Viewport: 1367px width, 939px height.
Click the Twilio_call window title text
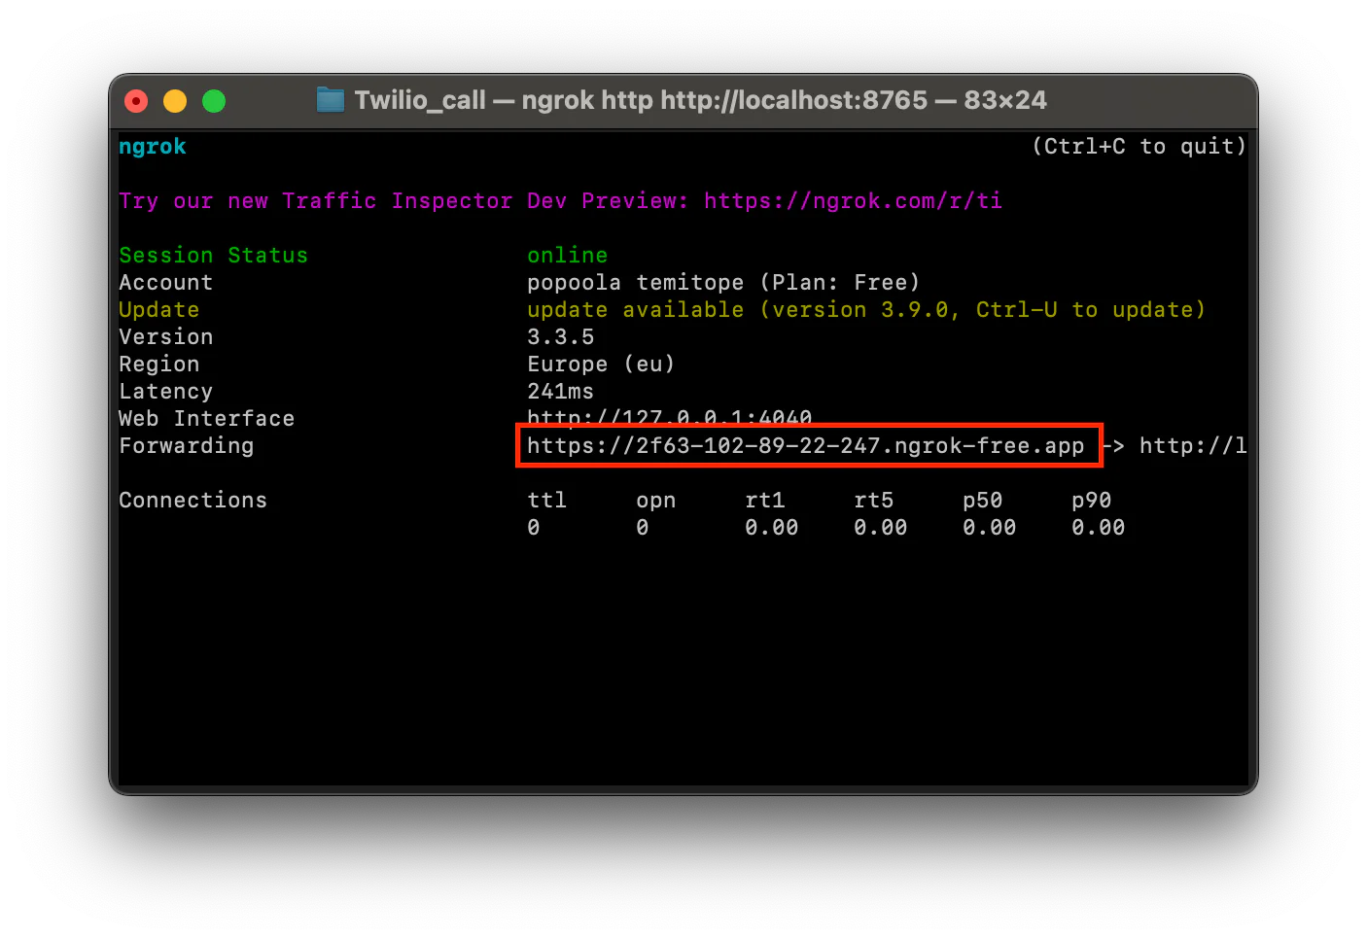[x=700, y=100]
